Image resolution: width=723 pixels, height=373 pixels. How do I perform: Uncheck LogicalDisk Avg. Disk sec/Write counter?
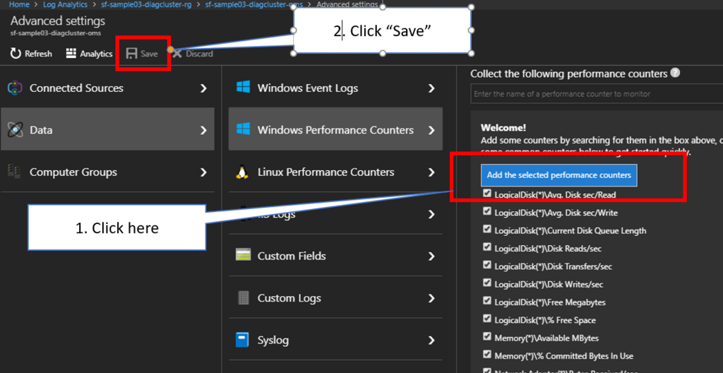[x=487, y=211]
